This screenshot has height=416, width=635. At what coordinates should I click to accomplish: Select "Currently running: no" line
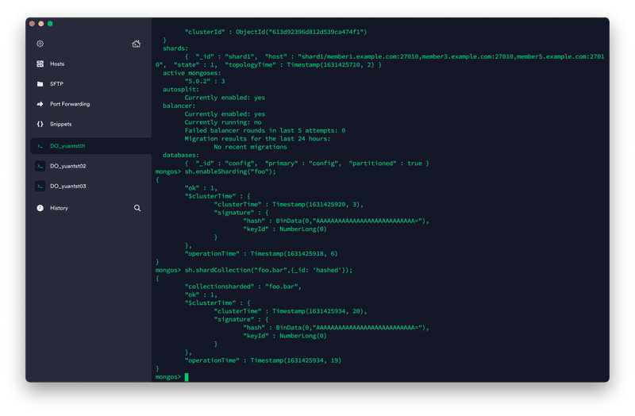pyautogui.click(x=223, y=122)
